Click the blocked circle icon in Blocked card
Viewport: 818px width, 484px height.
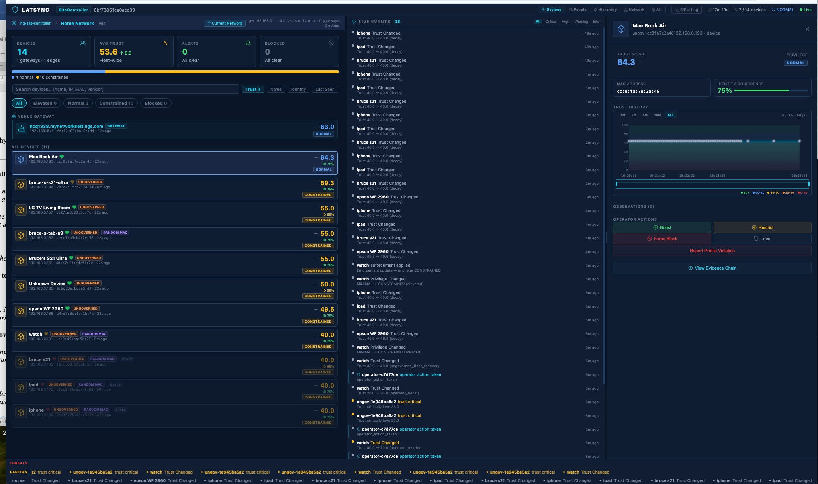[x=331, y=43]
